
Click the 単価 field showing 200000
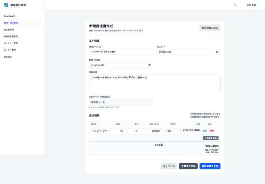155,131
